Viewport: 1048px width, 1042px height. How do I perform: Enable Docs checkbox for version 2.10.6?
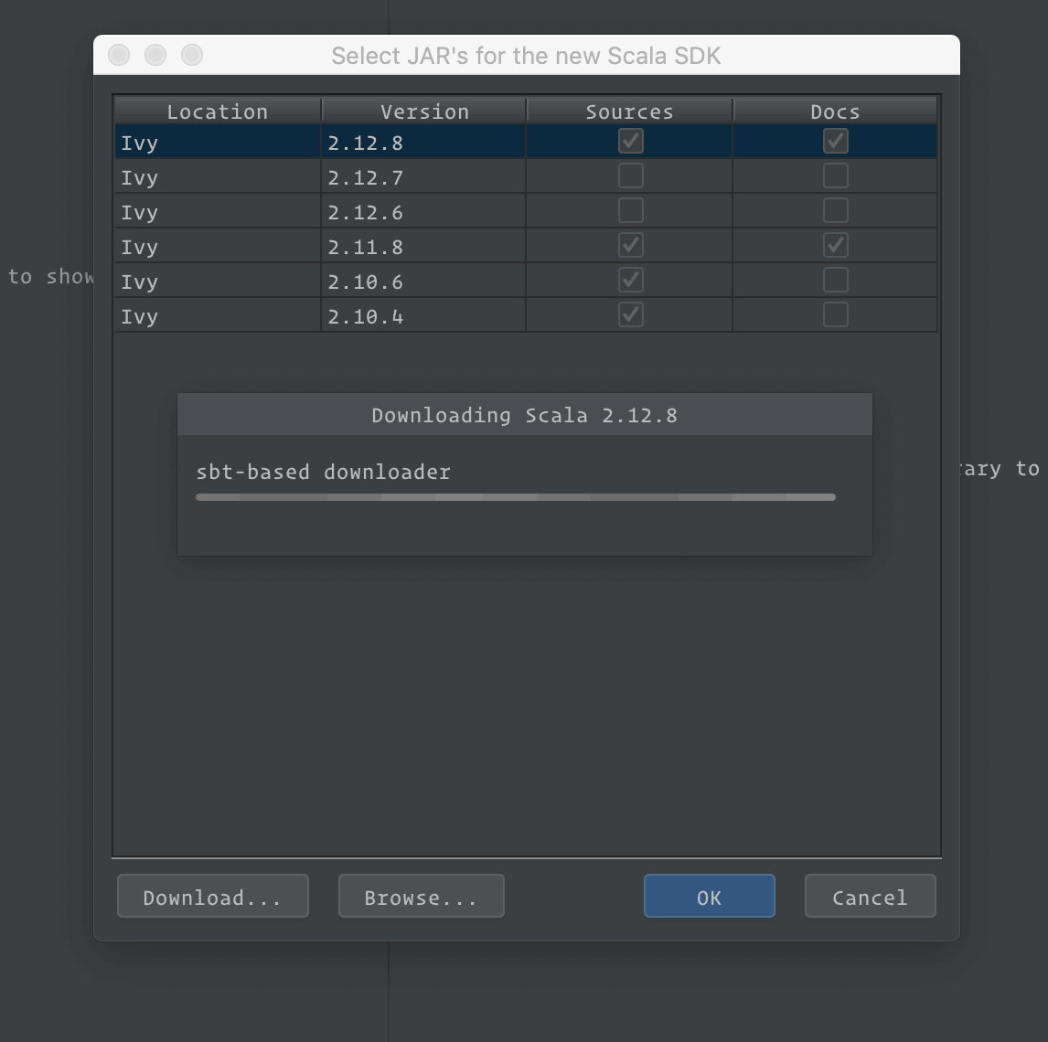pyautogui.click(x=836, y=280)
